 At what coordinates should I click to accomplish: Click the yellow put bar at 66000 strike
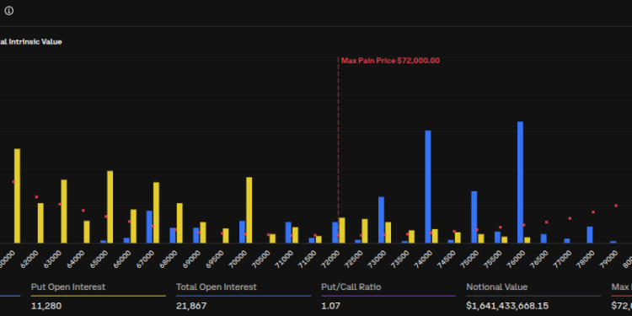pos(133,226)
